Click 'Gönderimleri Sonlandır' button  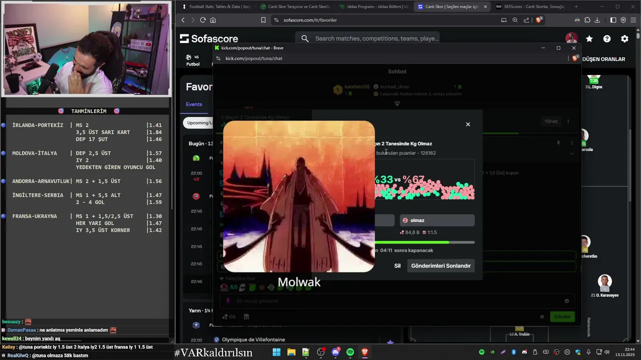tap(441, 265)
